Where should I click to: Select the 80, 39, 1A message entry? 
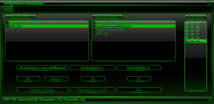(195, 38)
